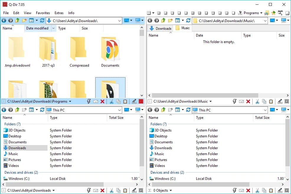Go back in the lower-right This PC pane

(x=150, y=110)
